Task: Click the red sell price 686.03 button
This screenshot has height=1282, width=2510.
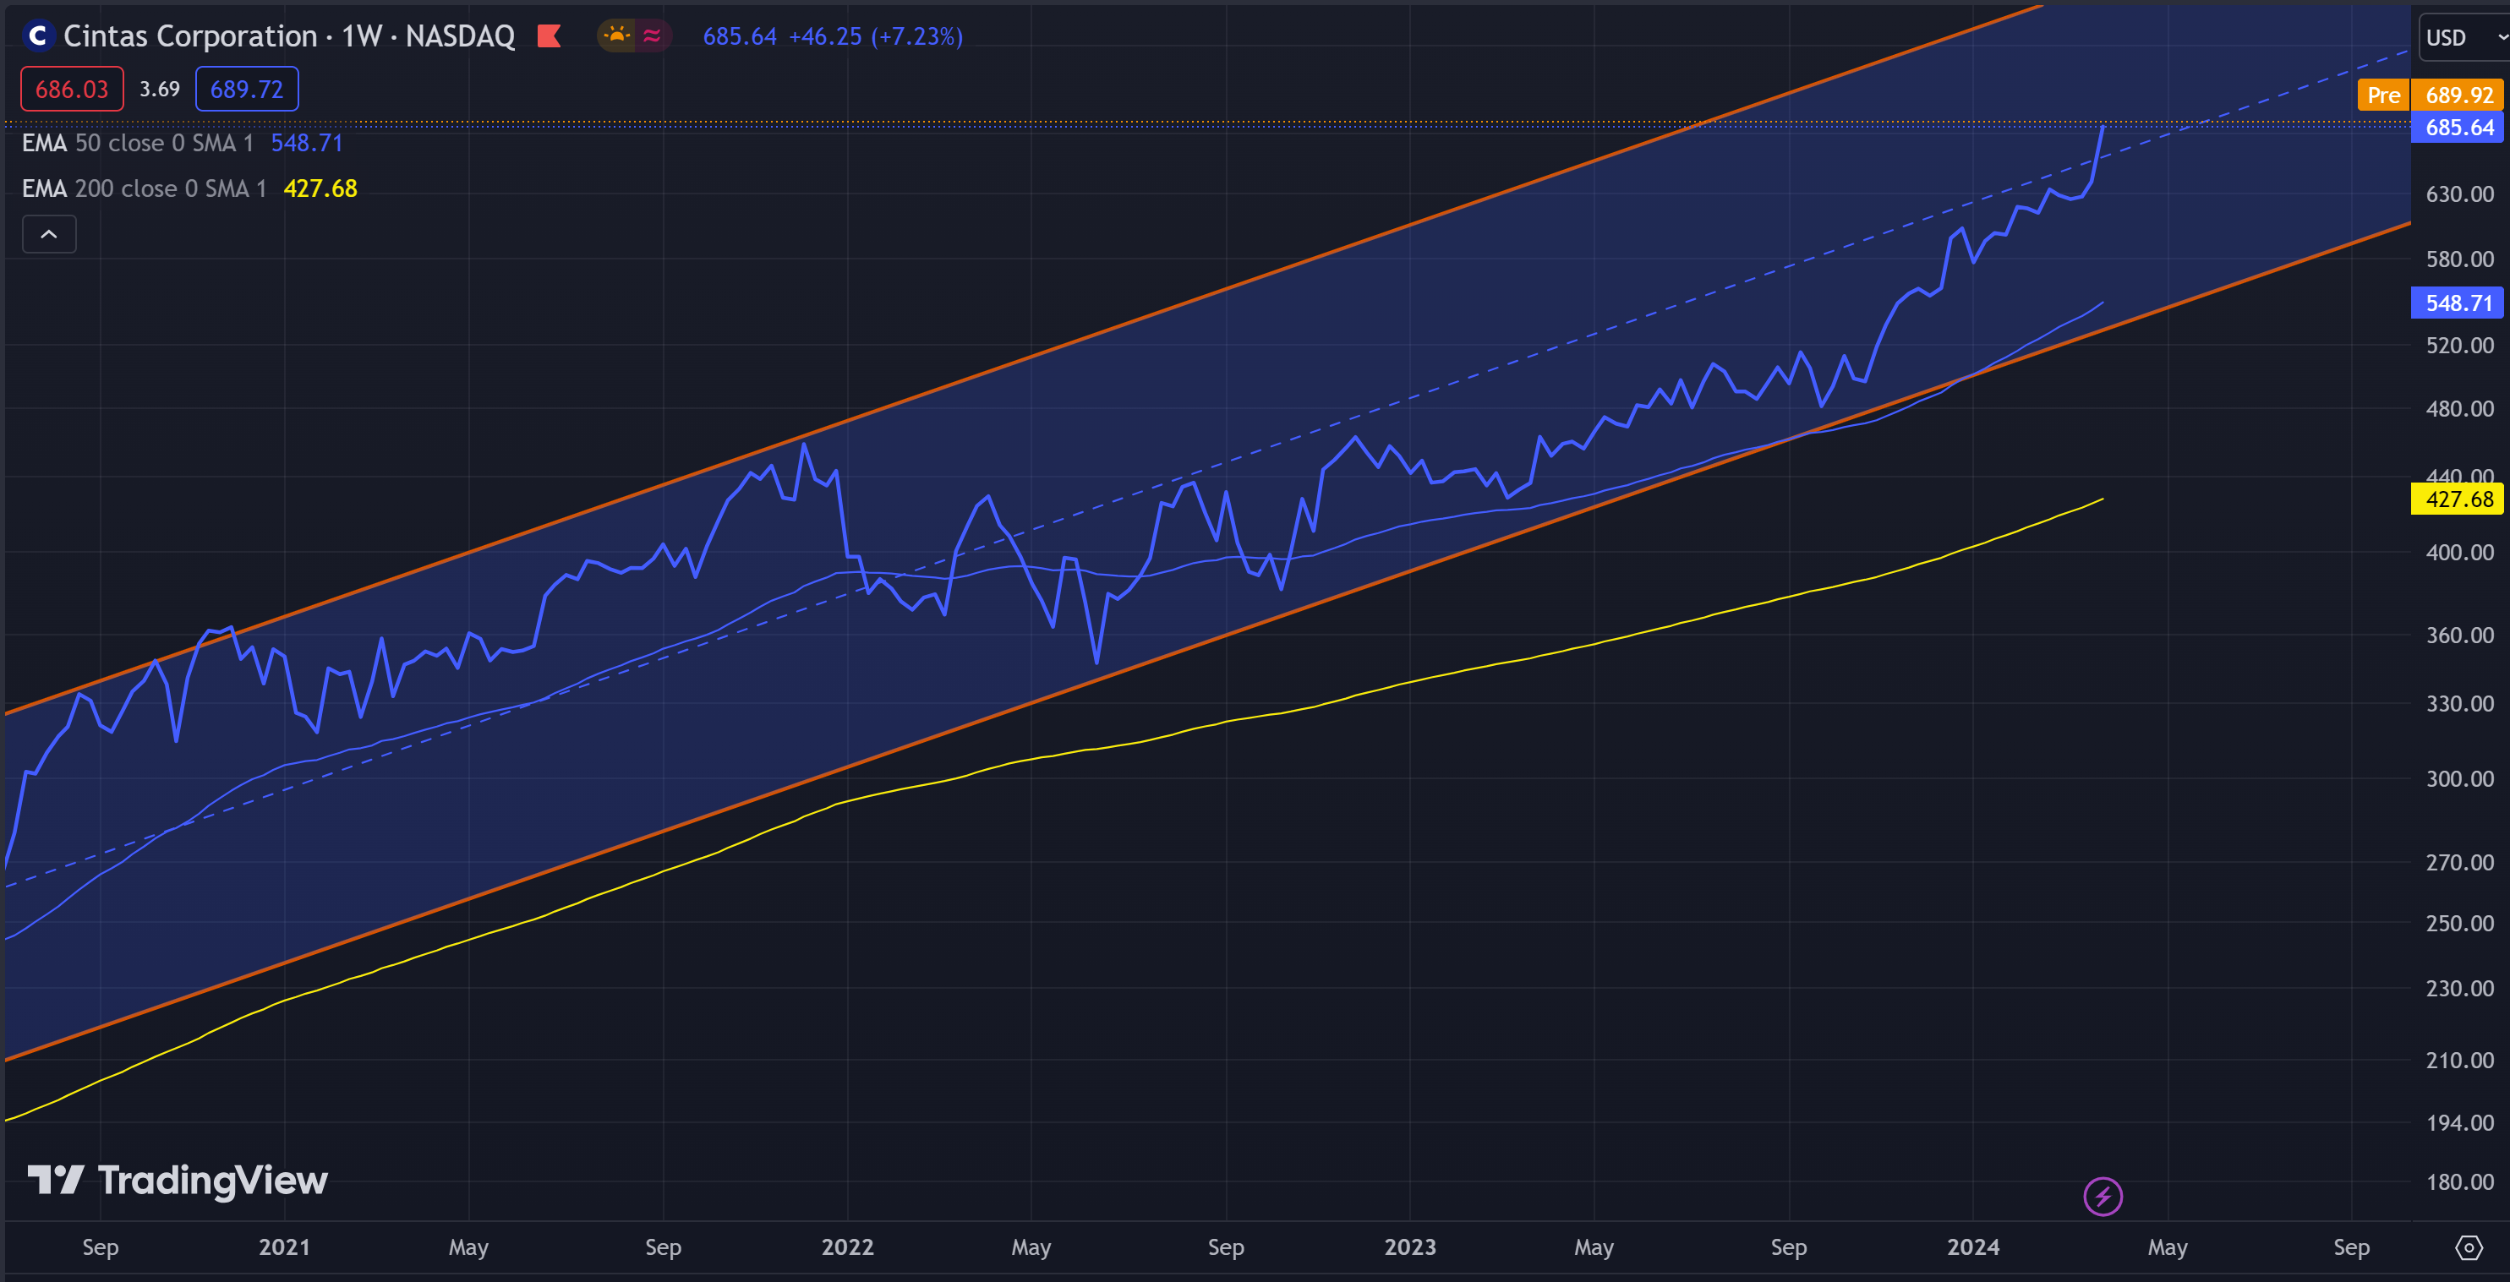Action: pos(72,90)
